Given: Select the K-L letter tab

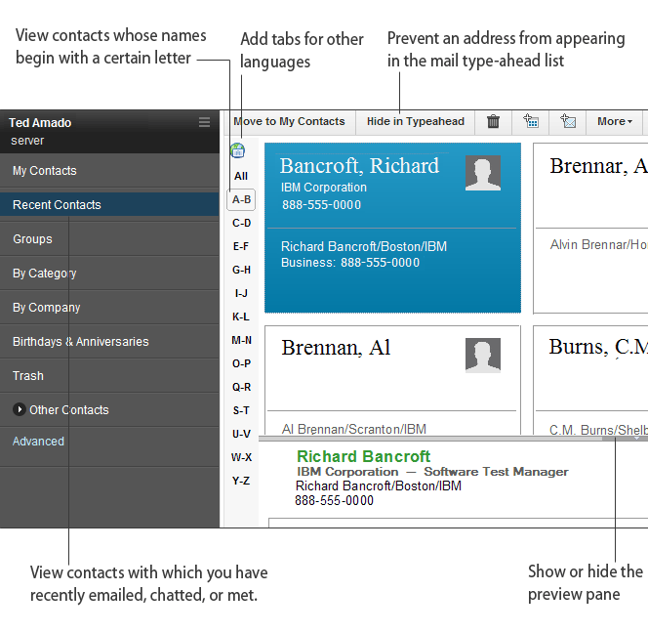Looking at the screenshot, I should (x=241, y=316).
